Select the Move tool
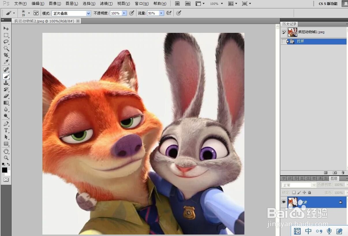The width and height of the screenshot is (348, 236). point(6,29)
